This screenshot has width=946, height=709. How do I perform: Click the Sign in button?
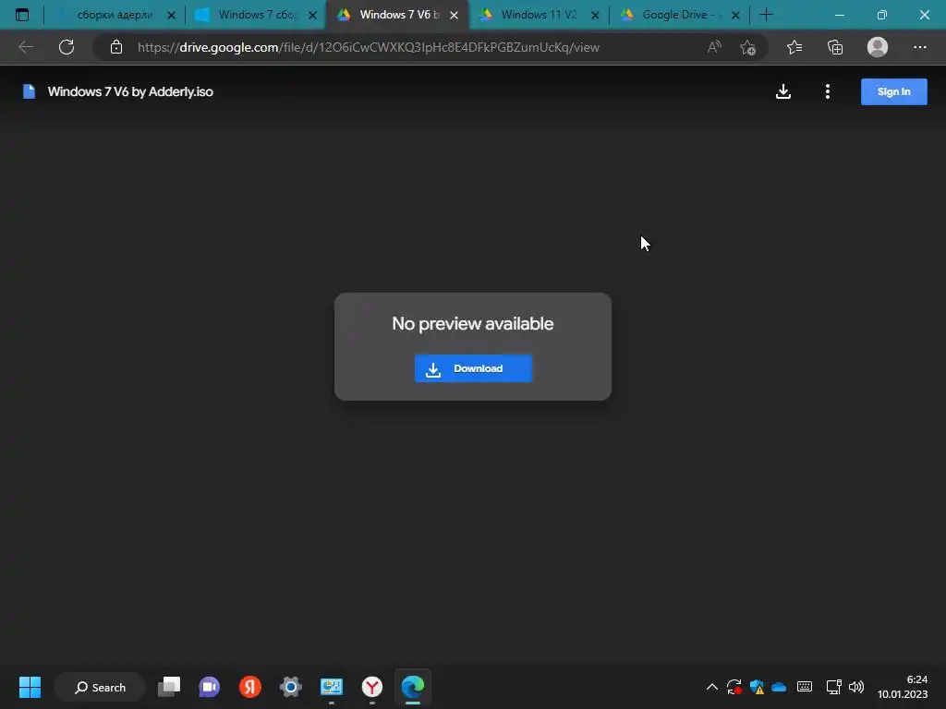point(893,91)
